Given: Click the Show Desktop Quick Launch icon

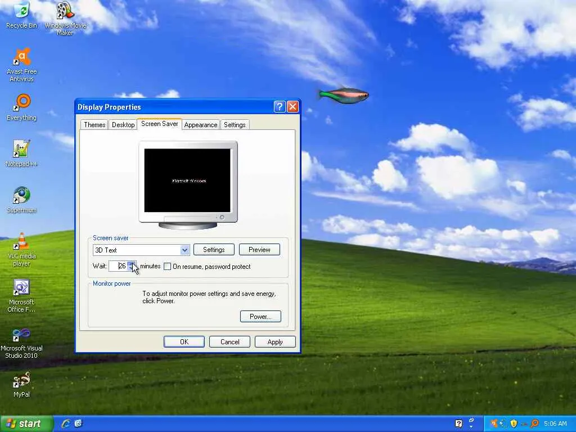Looking at the screenshot, I should [x=78, y=424].
